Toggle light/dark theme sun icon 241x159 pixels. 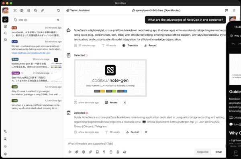pos(5,147)
